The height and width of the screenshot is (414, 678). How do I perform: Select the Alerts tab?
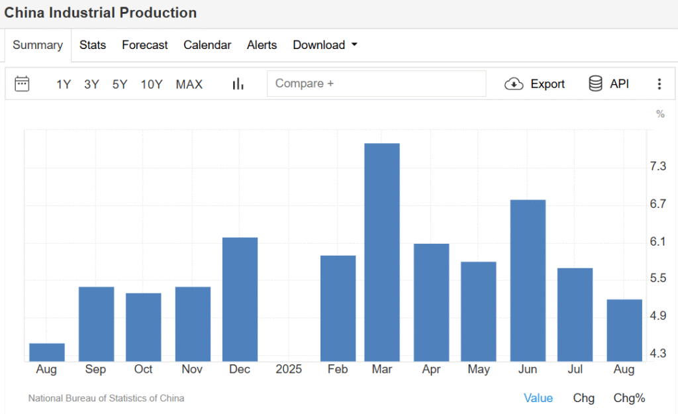(262, 45)
